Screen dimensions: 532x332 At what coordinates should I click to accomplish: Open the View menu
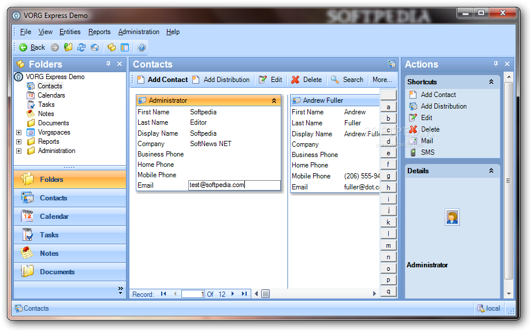click(46, 32)
